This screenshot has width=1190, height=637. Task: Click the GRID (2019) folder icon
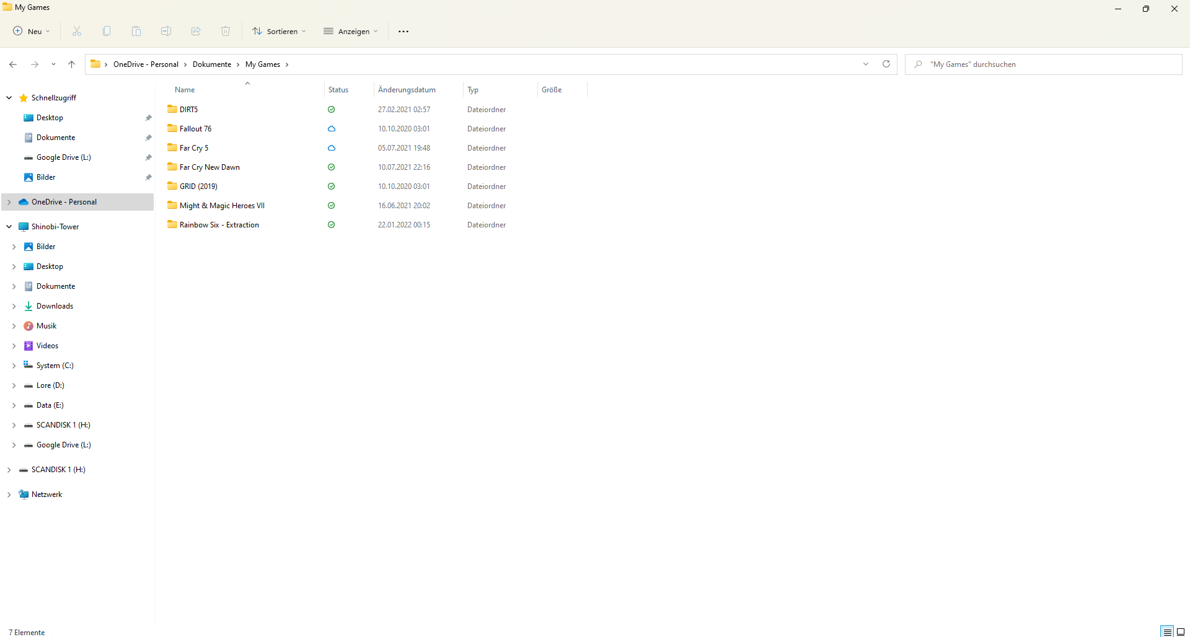[x=172, y=186]
